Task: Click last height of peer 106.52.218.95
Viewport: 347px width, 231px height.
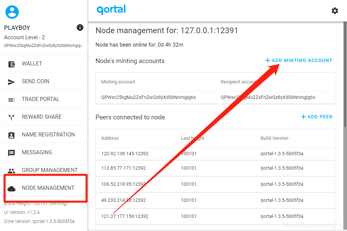Action: pos(189,184)
